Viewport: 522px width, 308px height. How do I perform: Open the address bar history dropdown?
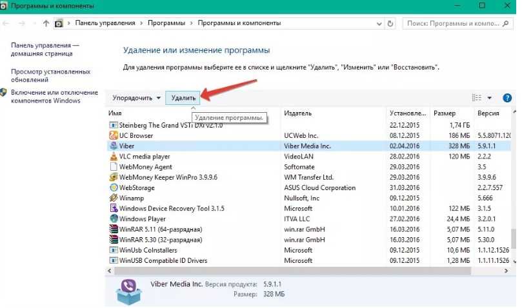(379, 24)
